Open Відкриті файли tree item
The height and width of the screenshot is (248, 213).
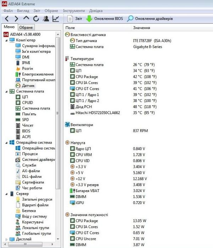[32, 205]
